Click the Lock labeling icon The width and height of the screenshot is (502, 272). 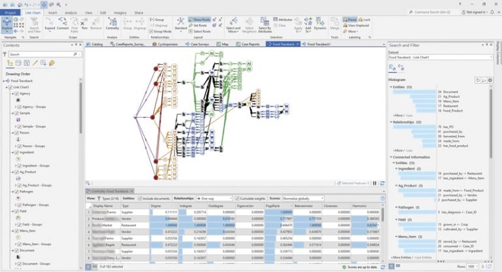[x=364, y=20]
